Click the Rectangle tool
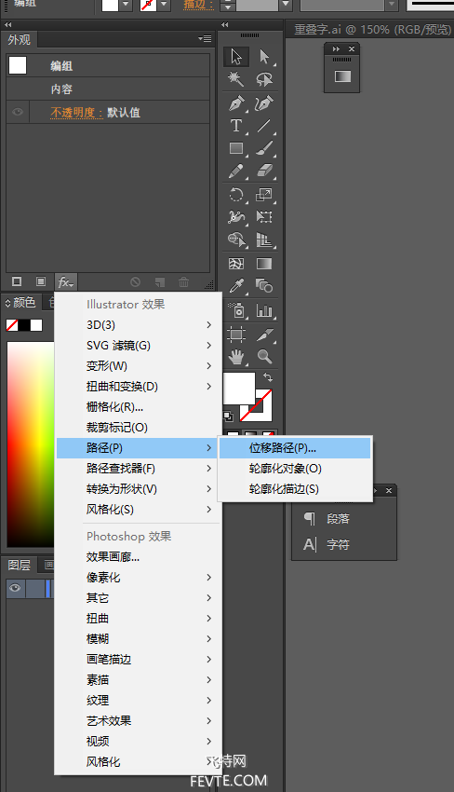The width and height of the screenshot is (454, 792). pos(236,148)
